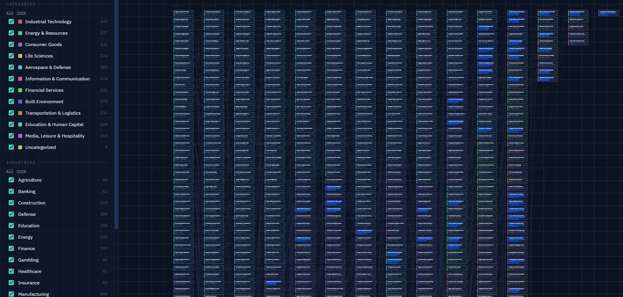Click the red Industrial Technology color swatch
This screenshot has height=297, width=623.
(20, 22)
